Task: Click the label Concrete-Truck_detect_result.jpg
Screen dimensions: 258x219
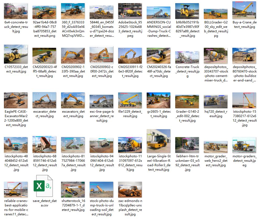Action: (x=188, y=71)
